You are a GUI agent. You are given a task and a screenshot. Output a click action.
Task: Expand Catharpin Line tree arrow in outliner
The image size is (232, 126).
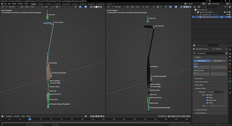[198, 15]
